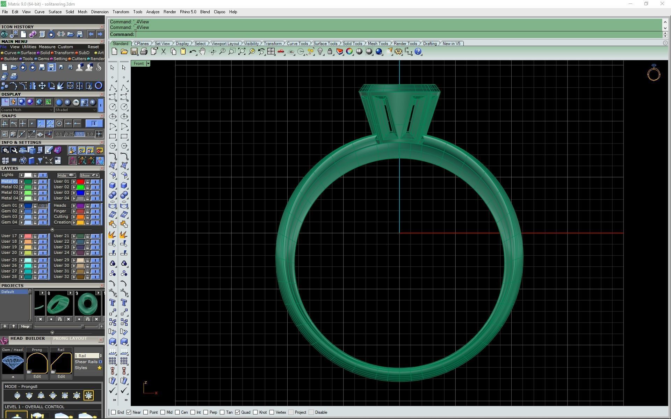
Task: Uncheck the Quad osnap checkbox
Action: (238, 412)
